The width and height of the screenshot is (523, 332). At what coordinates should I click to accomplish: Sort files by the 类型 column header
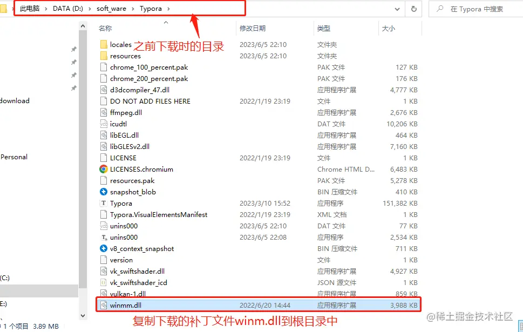(x=323, y=29)
